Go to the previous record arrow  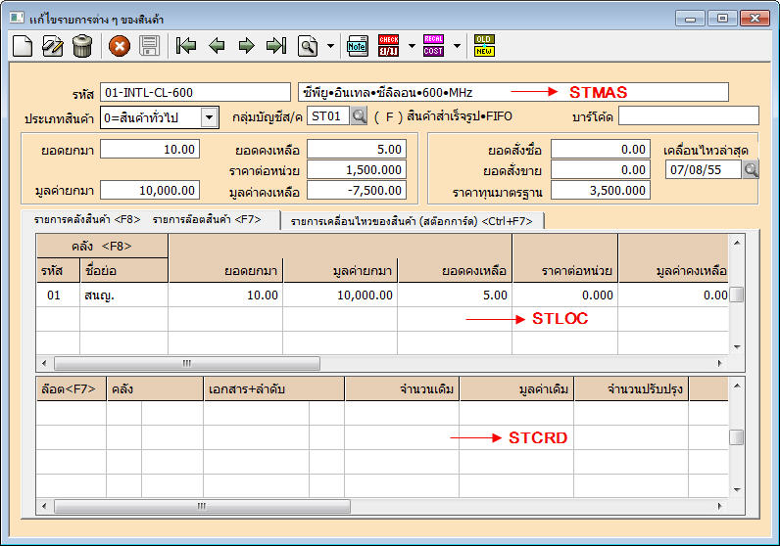point(217,45)
